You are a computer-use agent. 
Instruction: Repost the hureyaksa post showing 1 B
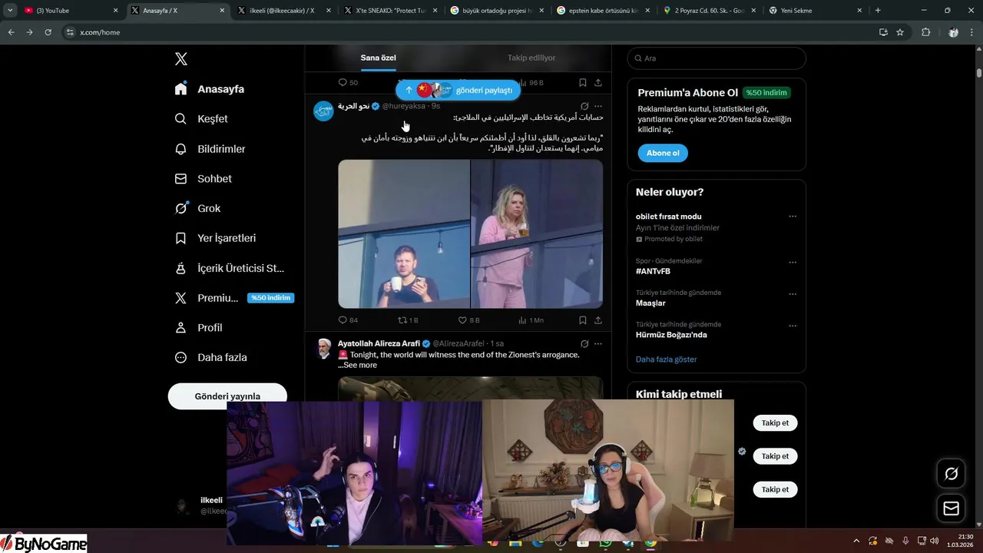click(x=408, y=320)
